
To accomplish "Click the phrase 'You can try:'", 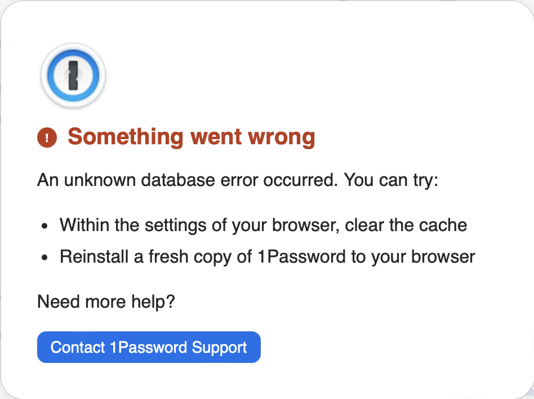I will pyautogui.click(x=391, y=181).
